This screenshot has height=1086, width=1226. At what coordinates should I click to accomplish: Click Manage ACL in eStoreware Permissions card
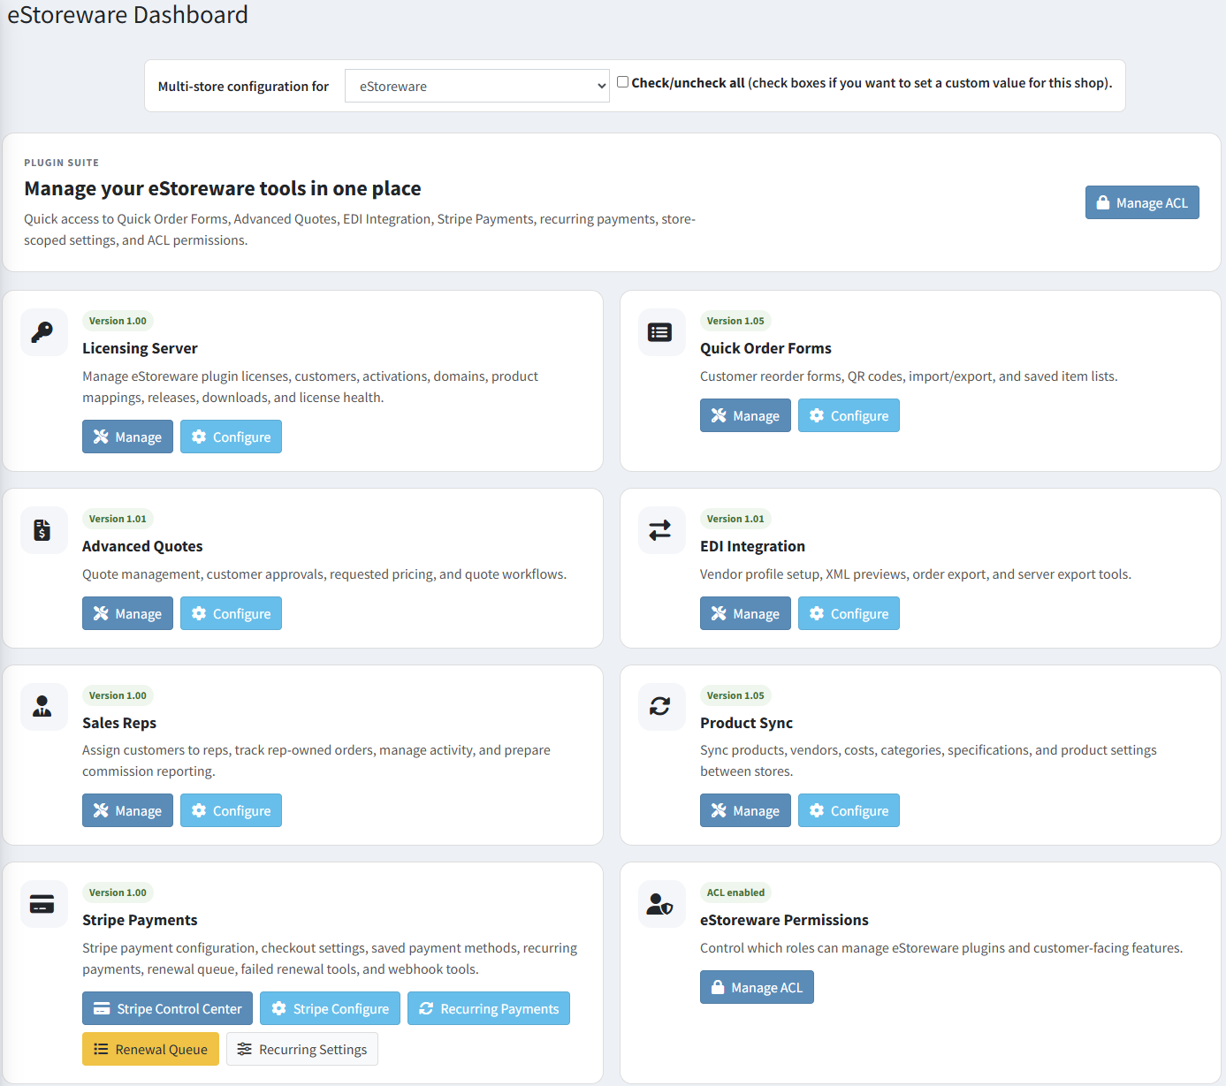[x=757, y=987]
